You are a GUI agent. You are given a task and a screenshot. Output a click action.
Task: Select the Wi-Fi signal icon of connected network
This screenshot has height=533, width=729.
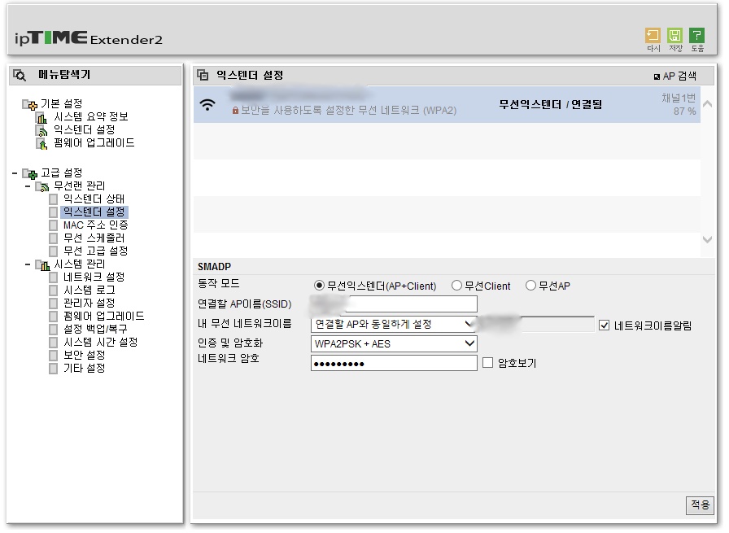coord(207,105)
